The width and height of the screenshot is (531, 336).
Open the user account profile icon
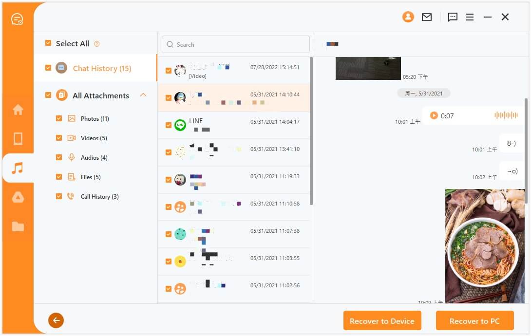pyautogui.click(x=408, y=17)
